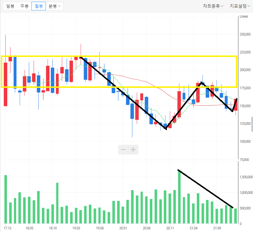Screen dimensions: 253x232
Task: Open the 분봉 minute chart dropdown
Action: [x=55, y=6]
